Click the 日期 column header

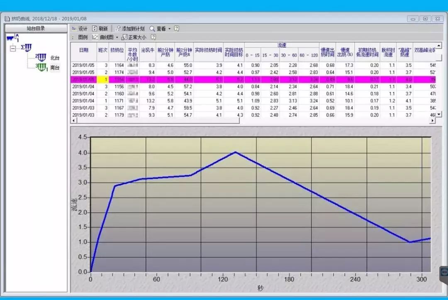point(84,50)
